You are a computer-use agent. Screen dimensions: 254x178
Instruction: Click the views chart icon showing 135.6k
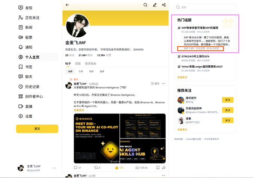click(137, 168)
